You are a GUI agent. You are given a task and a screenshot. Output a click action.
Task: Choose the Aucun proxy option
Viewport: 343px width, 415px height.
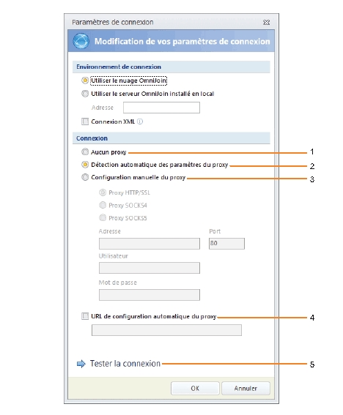pyautogui.click(x=85, y=152)
